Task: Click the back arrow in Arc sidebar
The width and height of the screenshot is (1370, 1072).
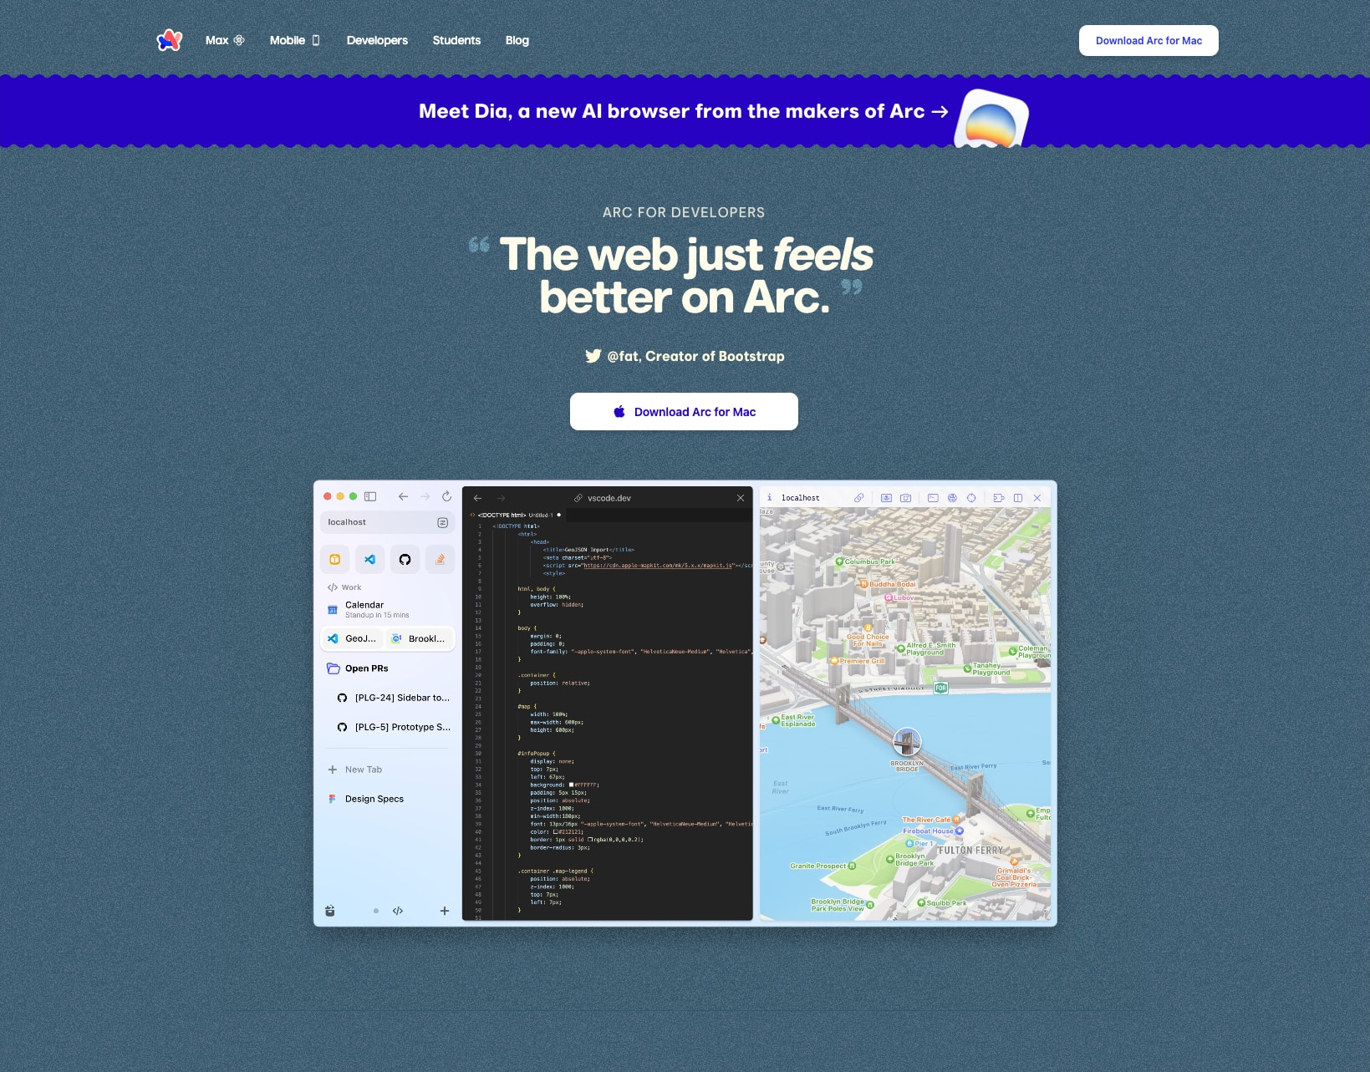Action: 403,496
